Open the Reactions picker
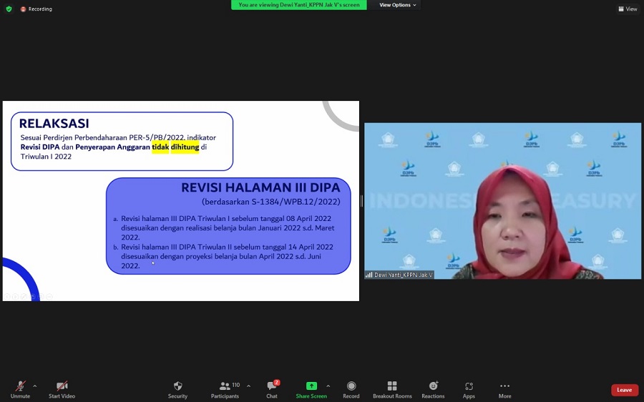Image resolution: width=644 pixels, height=402 pixels. (433, 389)
